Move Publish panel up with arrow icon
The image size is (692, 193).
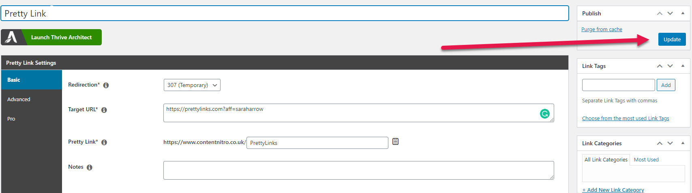(x=660, y=13)
